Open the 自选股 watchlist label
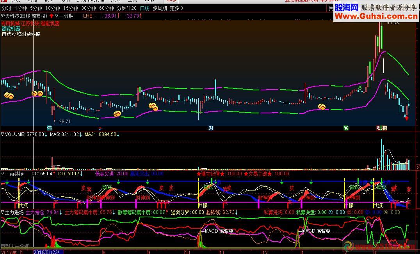 [x=9, y=34]
